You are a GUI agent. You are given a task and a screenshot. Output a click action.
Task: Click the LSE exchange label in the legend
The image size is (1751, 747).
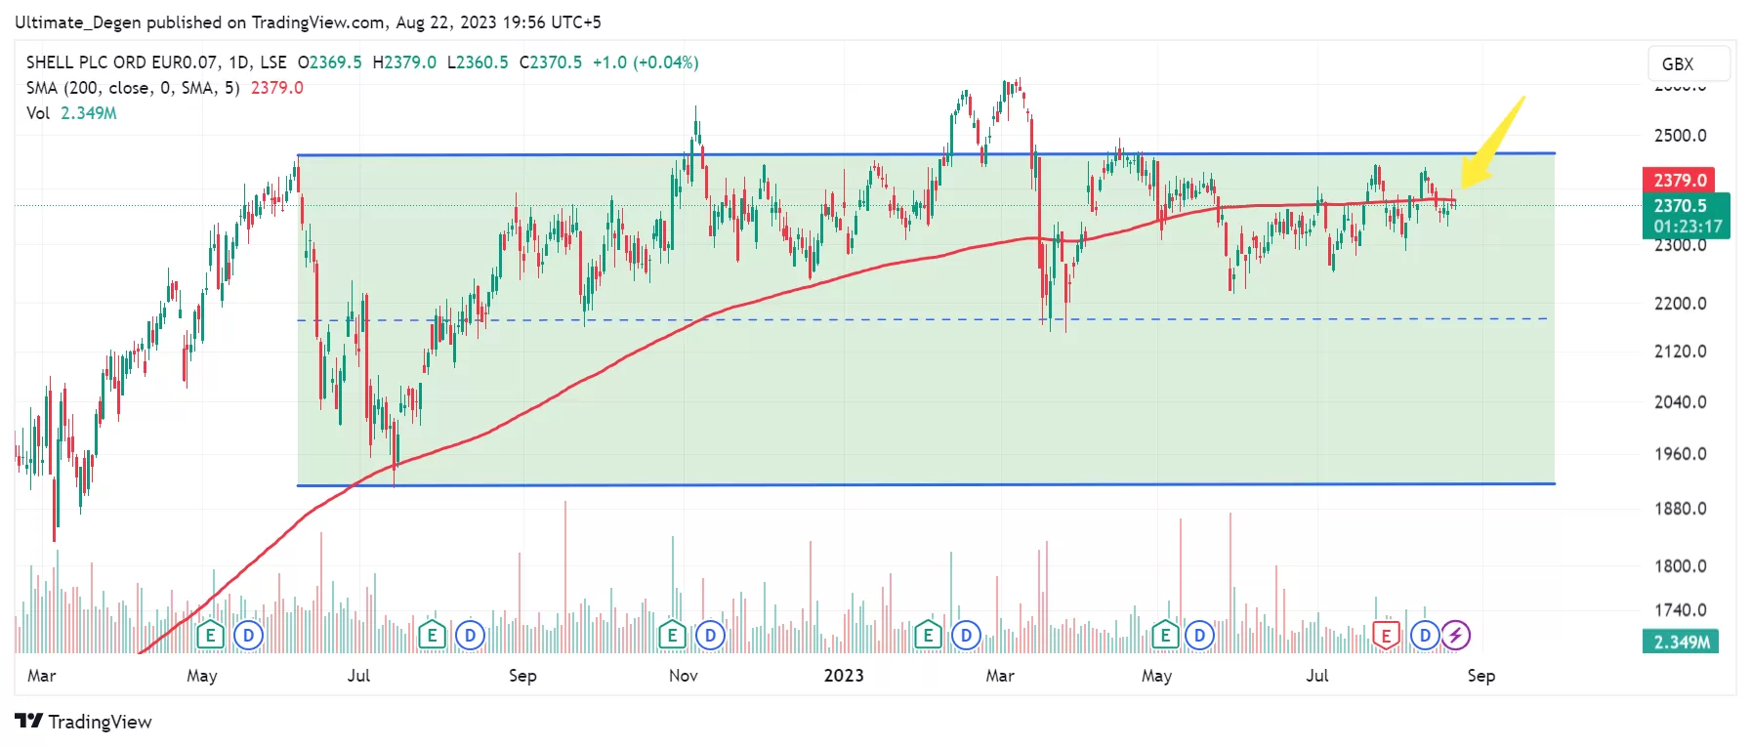coord(273,62)
